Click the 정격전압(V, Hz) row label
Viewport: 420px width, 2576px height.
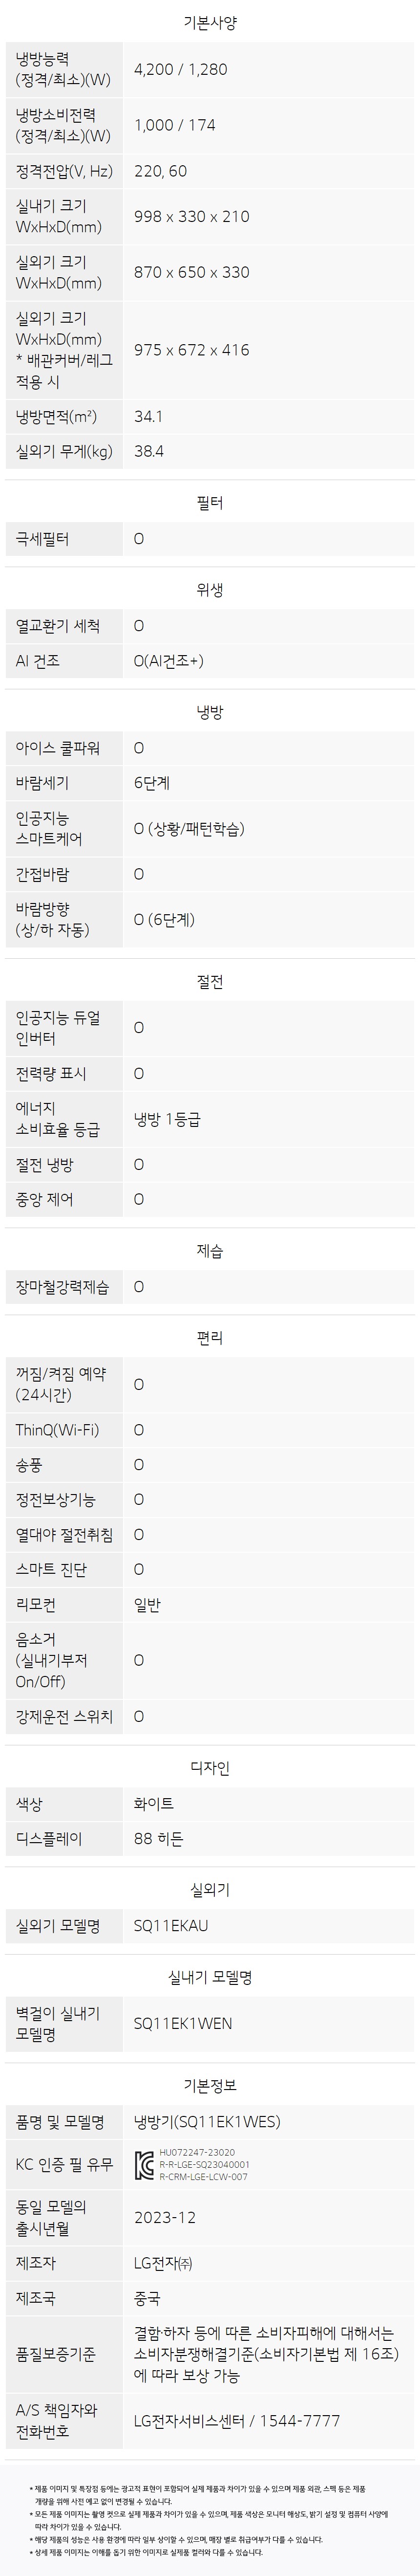tap(64, 171)
